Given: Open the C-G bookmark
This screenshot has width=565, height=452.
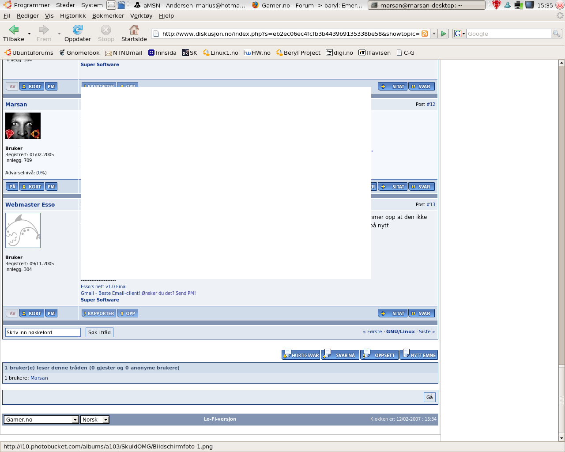Looking at the screenshot, I should 406,53.
